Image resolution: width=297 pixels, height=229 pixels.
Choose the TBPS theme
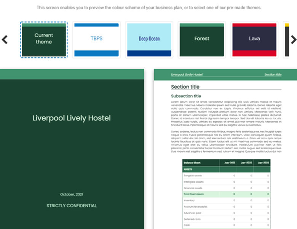(96, 39)
